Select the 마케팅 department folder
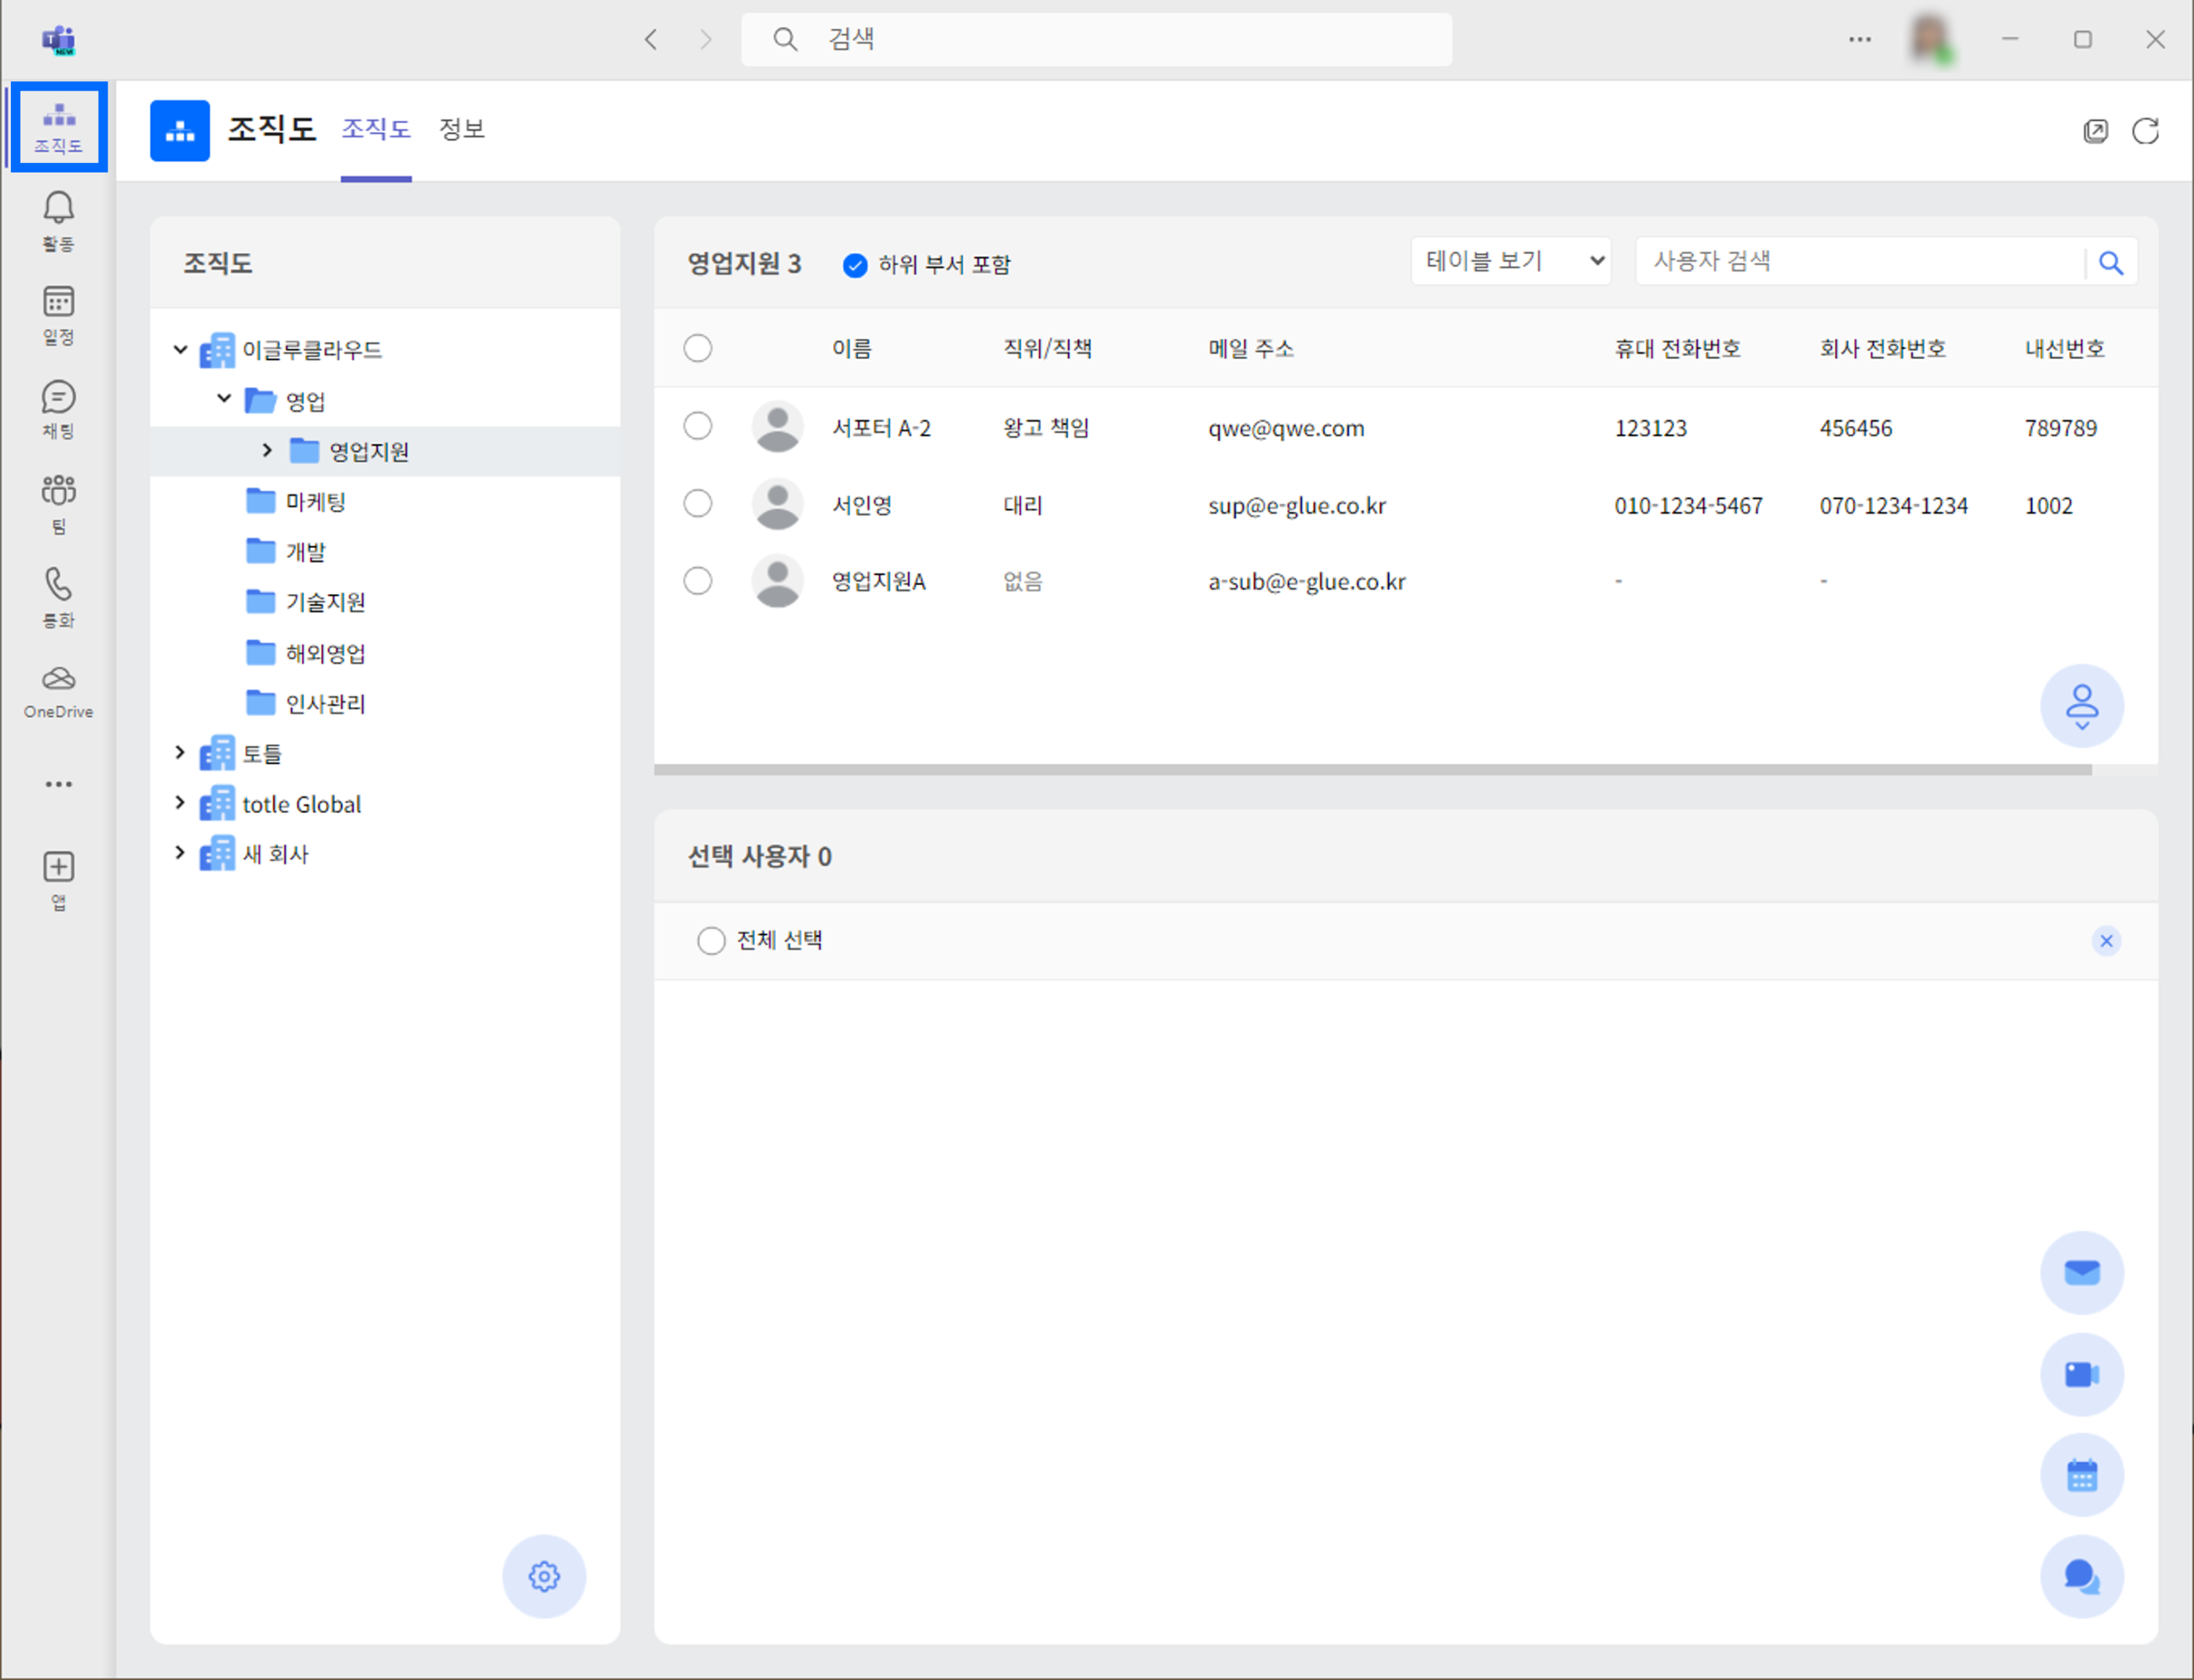Viewport: 2194px width, 1680px height. pos(315,501)
